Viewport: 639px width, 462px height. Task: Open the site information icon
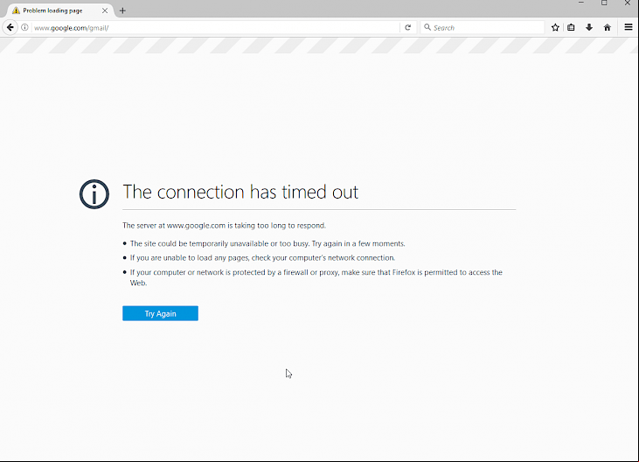click(x=24, y=27)
